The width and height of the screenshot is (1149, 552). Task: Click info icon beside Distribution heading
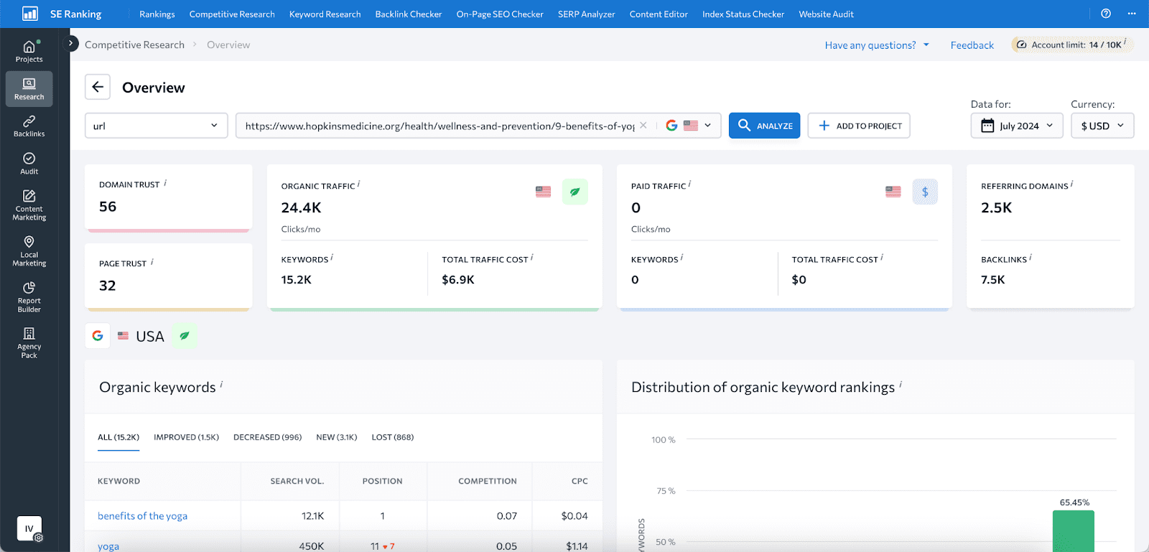click(901, 385)
